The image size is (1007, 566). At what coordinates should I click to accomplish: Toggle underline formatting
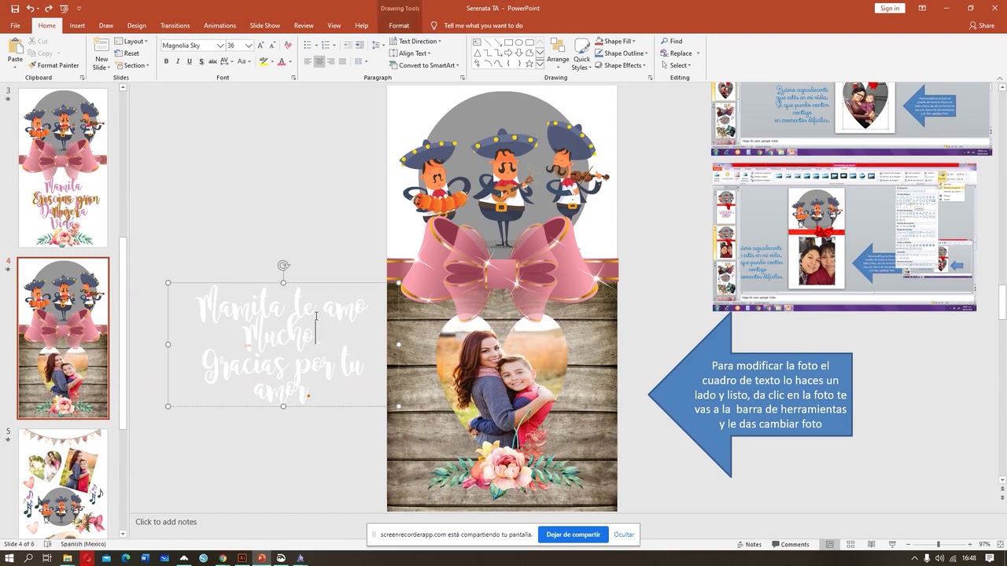[190, 61]
